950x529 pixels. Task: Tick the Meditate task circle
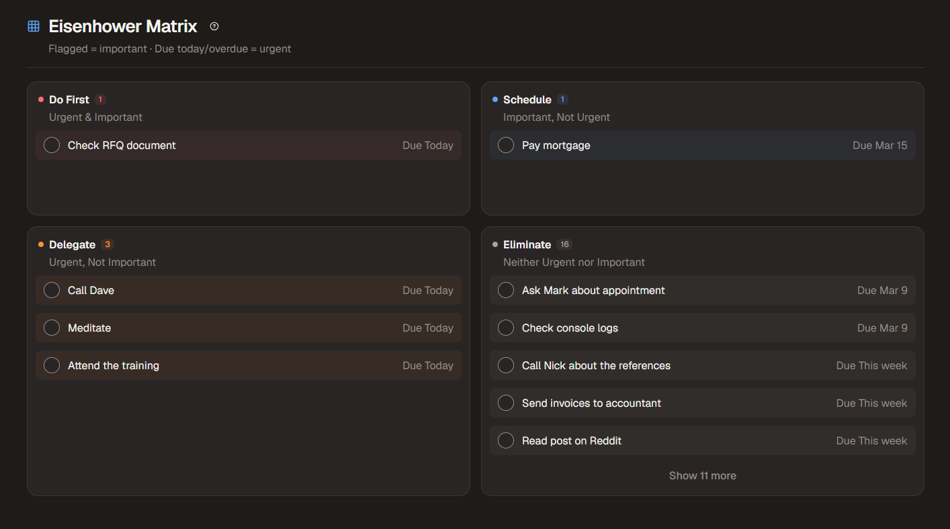tap(52, 328)
